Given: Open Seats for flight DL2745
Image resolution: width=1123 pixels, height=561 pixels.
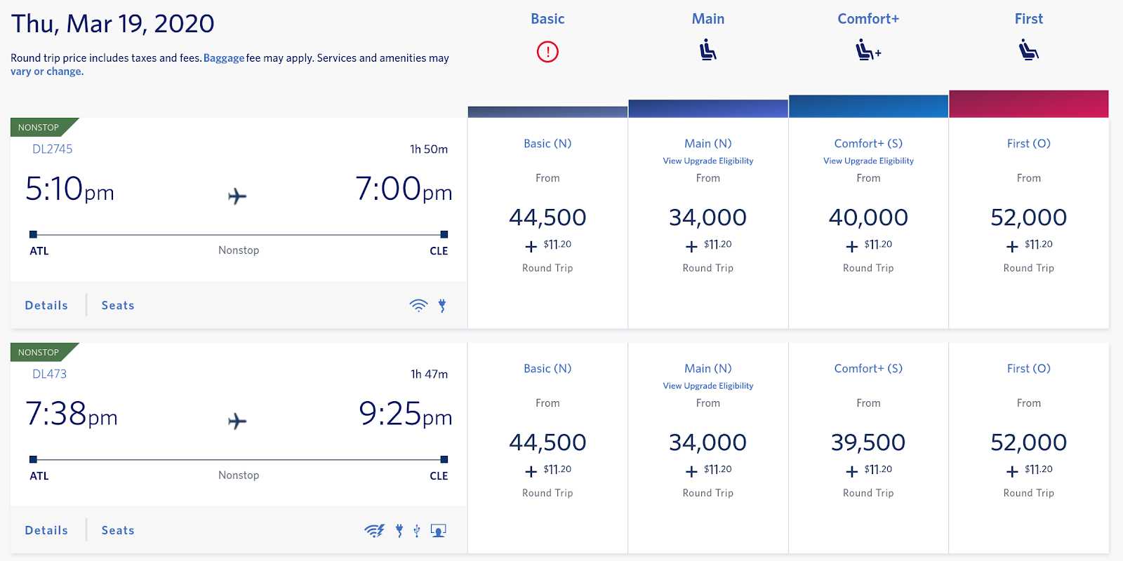Looking at the screenshot, I should pos(118,305).
